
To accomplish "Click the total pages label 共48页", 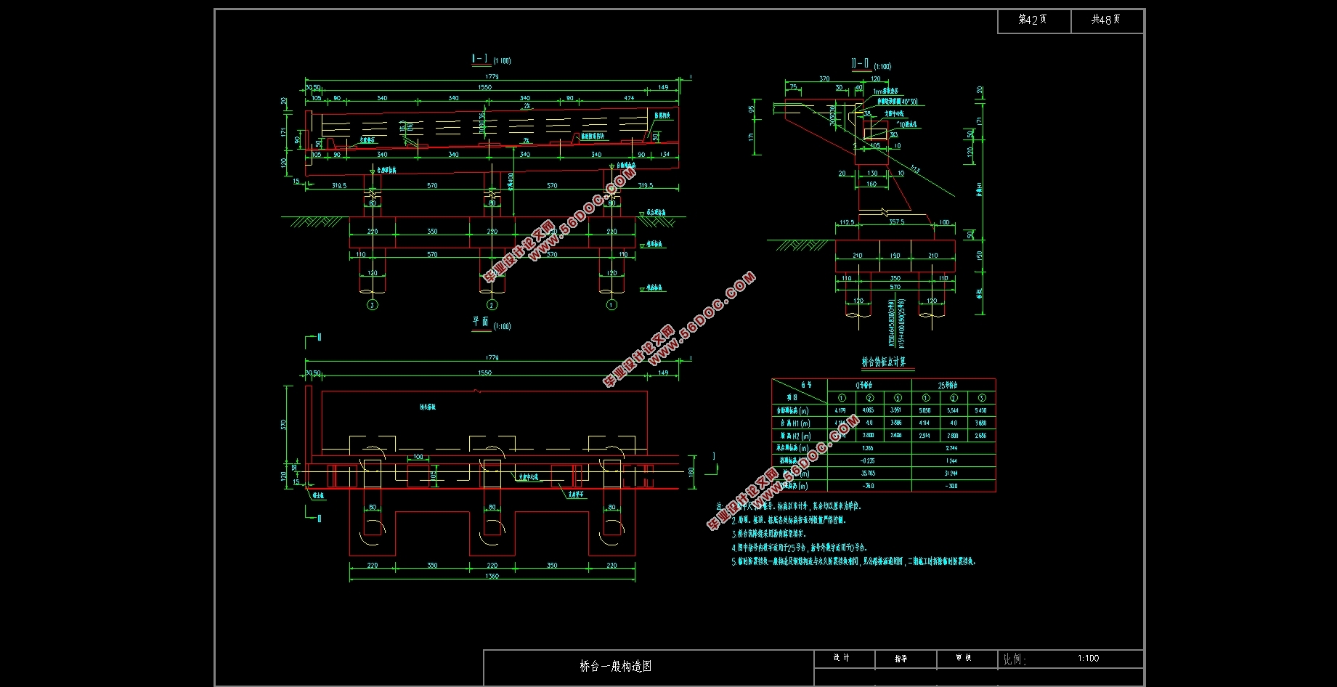I will coord(1106,20).
